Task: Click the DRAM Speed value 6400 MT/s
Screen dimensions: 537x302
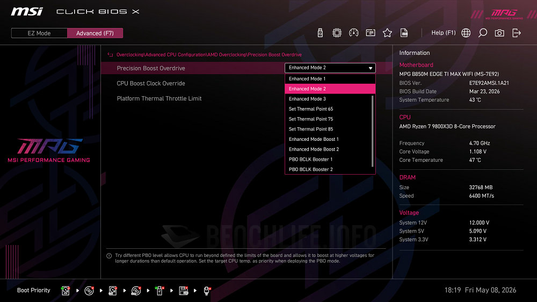Action: (x=482, y=196)
